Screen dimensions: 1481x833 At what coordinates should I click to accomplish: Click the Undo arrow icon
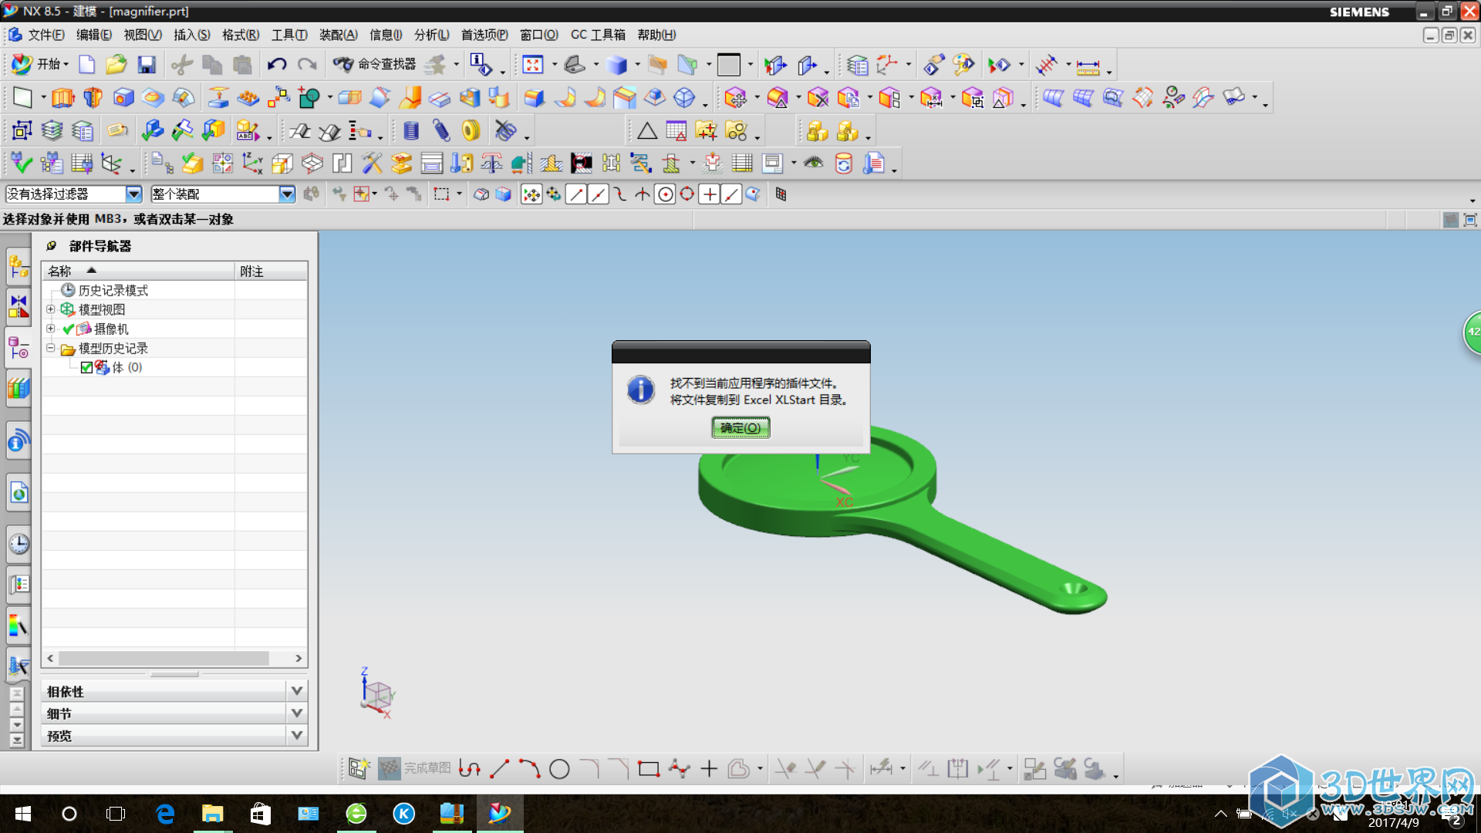click(x=277, y=65)
